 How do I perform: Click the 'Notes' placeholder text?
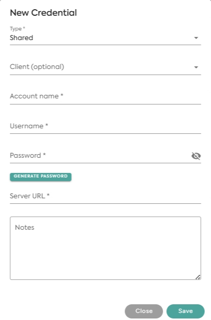point(24,228)
